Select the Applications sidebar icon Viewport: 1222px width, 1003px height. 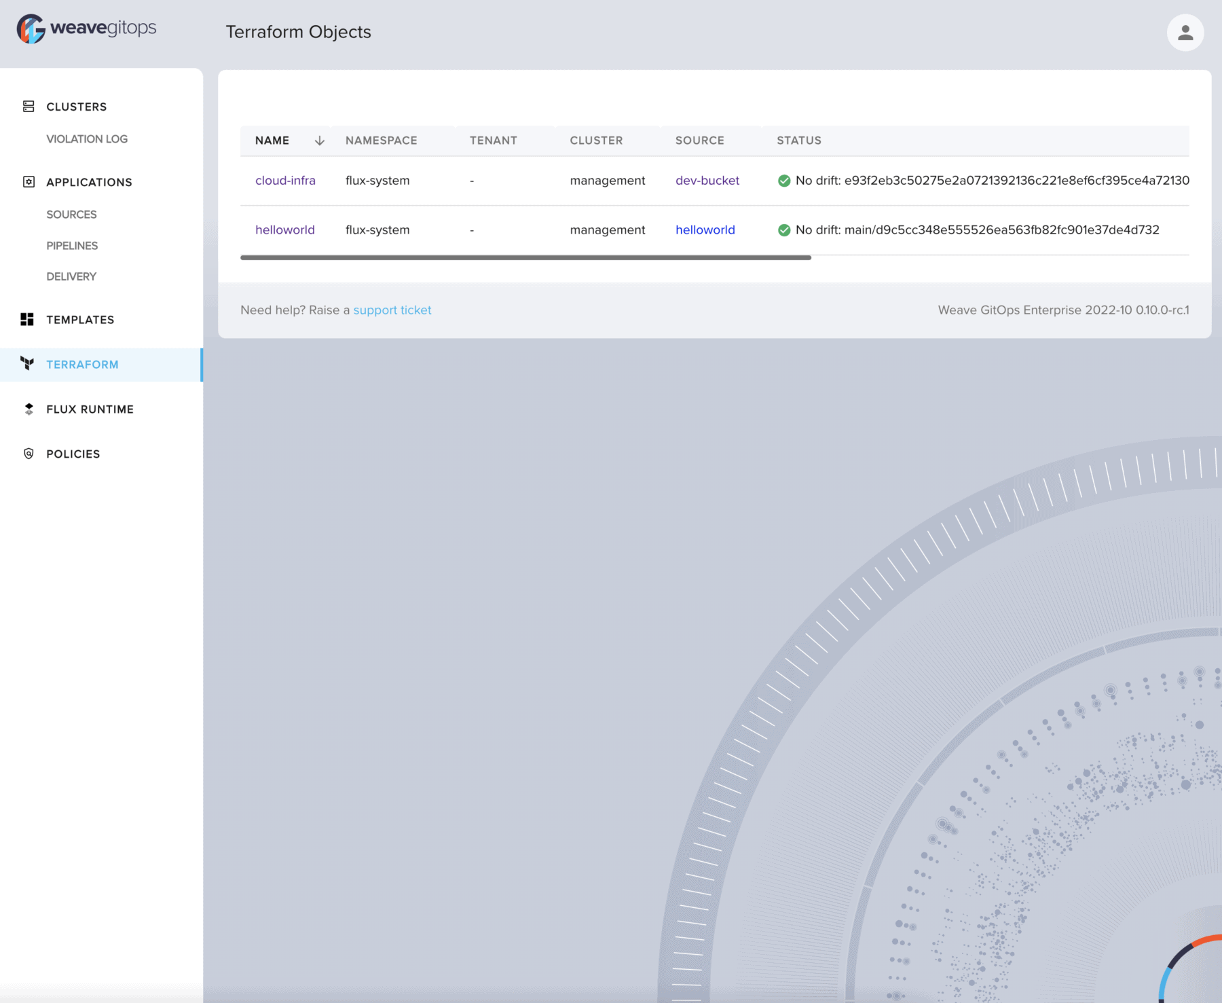[x=28, y=181]
